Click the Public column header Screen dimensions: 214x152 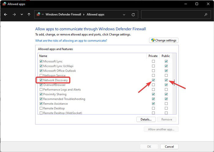[x=166, y=56]
